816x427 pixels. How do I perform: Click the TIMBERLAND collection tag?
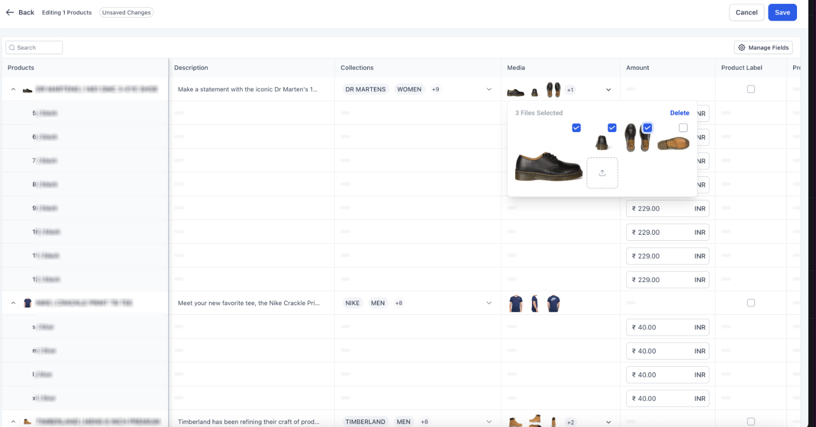(365, 421)
